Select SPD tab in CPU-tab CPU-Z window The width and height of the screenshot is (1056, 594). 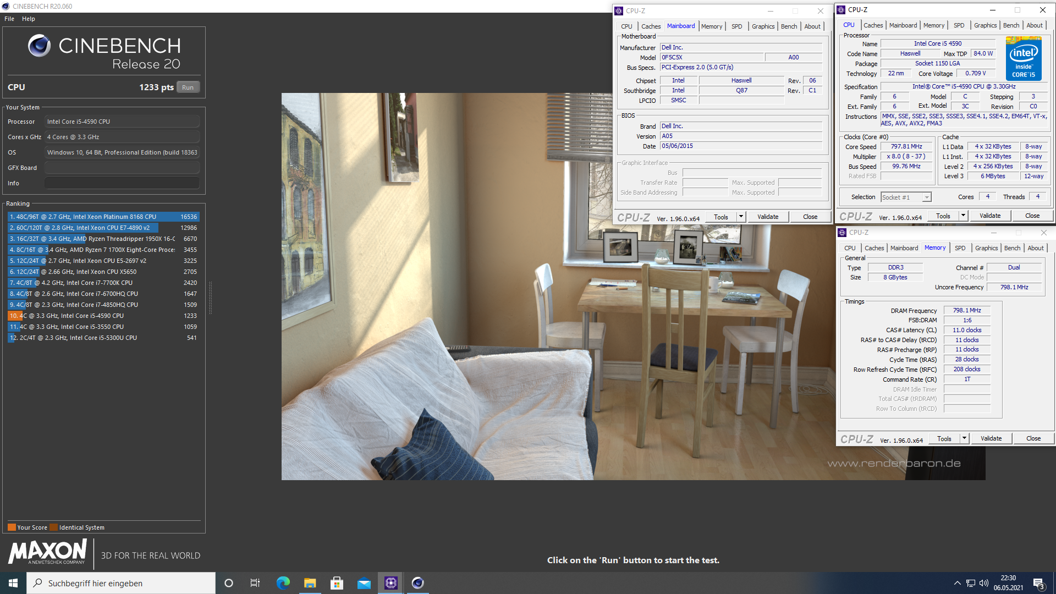click(x=959, y=25)
